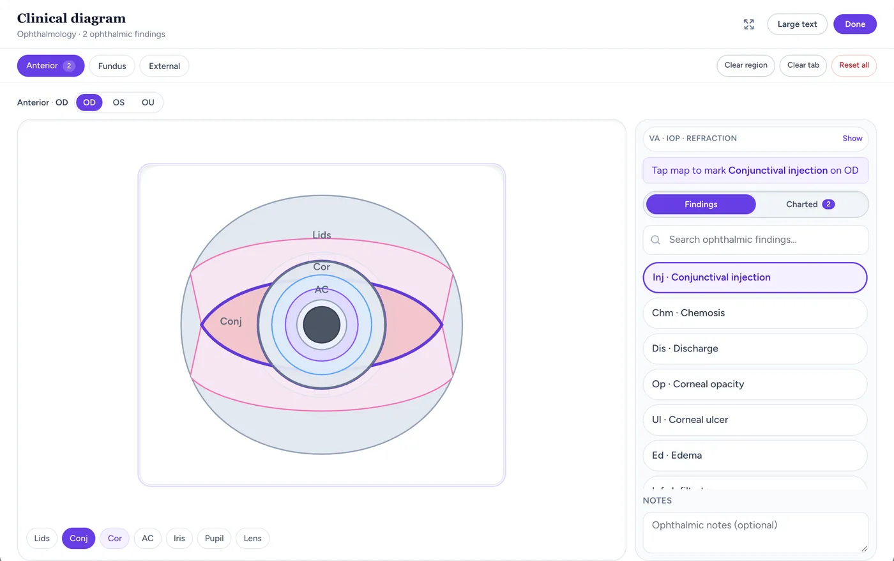Click Clear region
Viewport: 894px width, 561px height.
tap(746, 65)
